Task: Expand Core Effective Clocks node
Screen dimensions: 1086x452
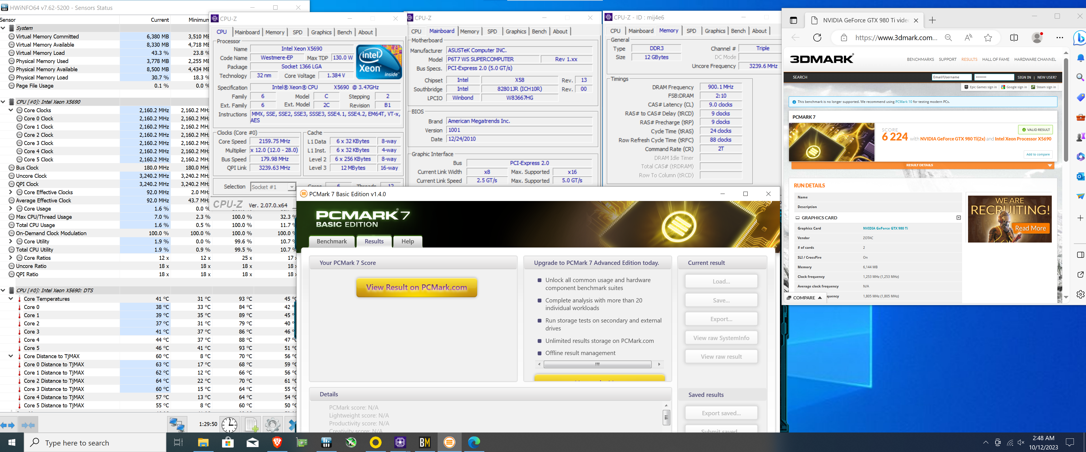Action: pyautogui.click(x=11, y=192)
